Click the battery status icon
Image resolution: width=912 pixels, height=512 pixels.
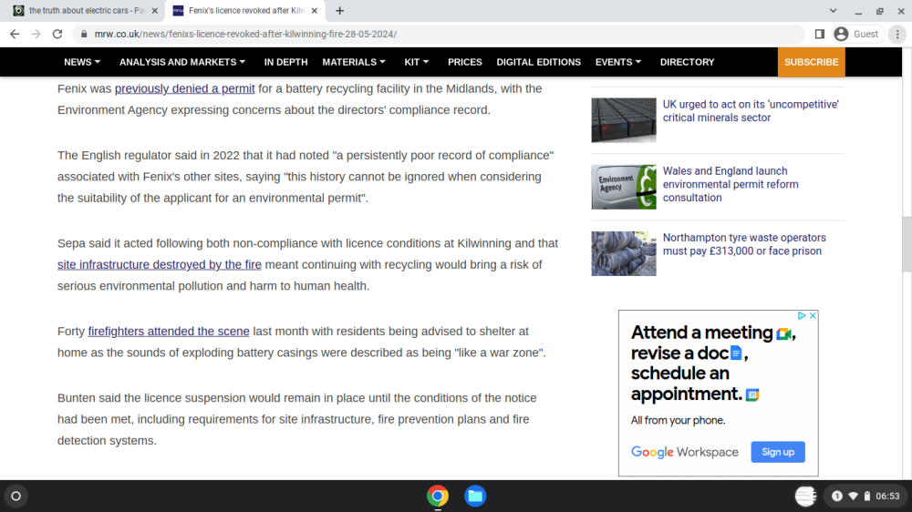(x=867, y=497)
